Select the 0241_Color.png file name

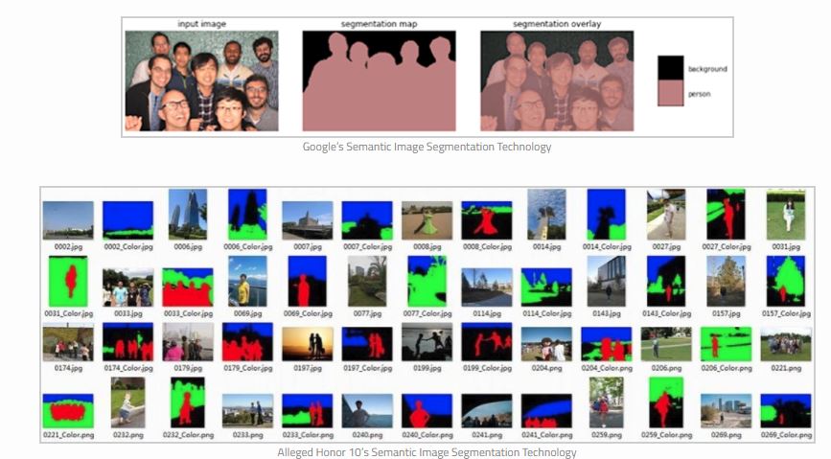pyautogui.click(x=546, y=435)
